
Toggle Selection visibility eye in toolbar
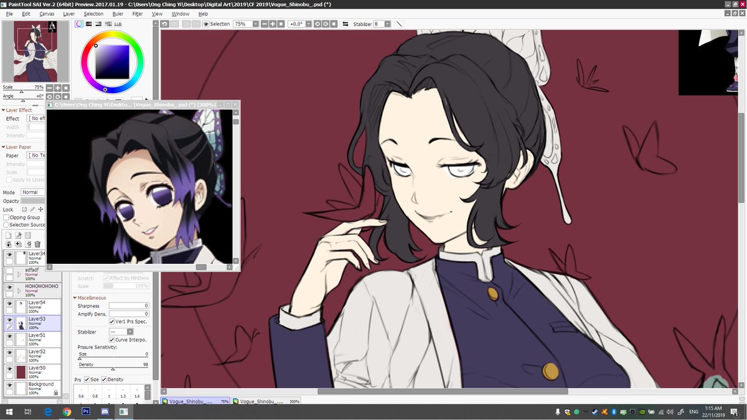pos(206,24)
